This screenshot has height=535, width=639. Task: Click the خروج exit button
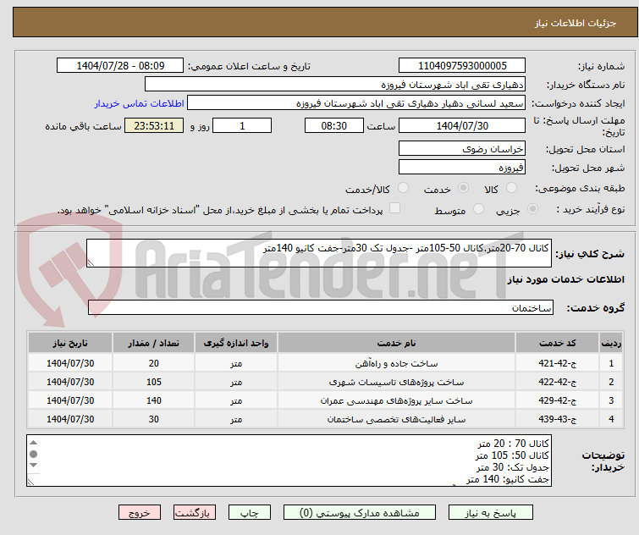[140, 513]
